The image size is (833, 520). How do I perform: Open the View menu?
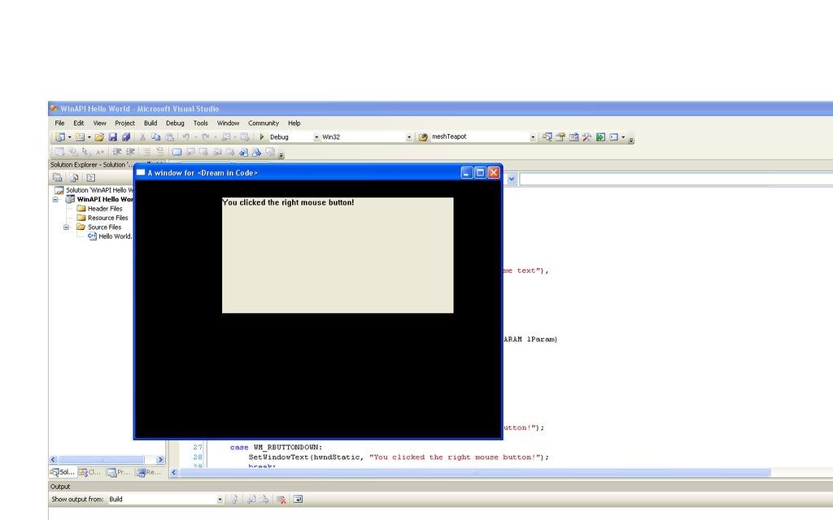pos(99,123)
